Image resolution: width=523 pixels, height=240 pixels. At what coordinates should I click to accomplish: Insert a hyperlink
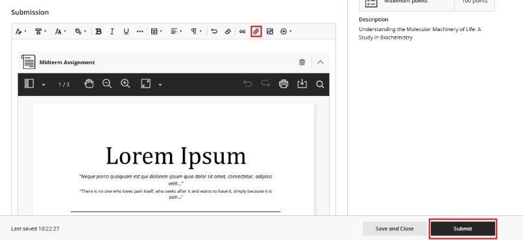242,32
